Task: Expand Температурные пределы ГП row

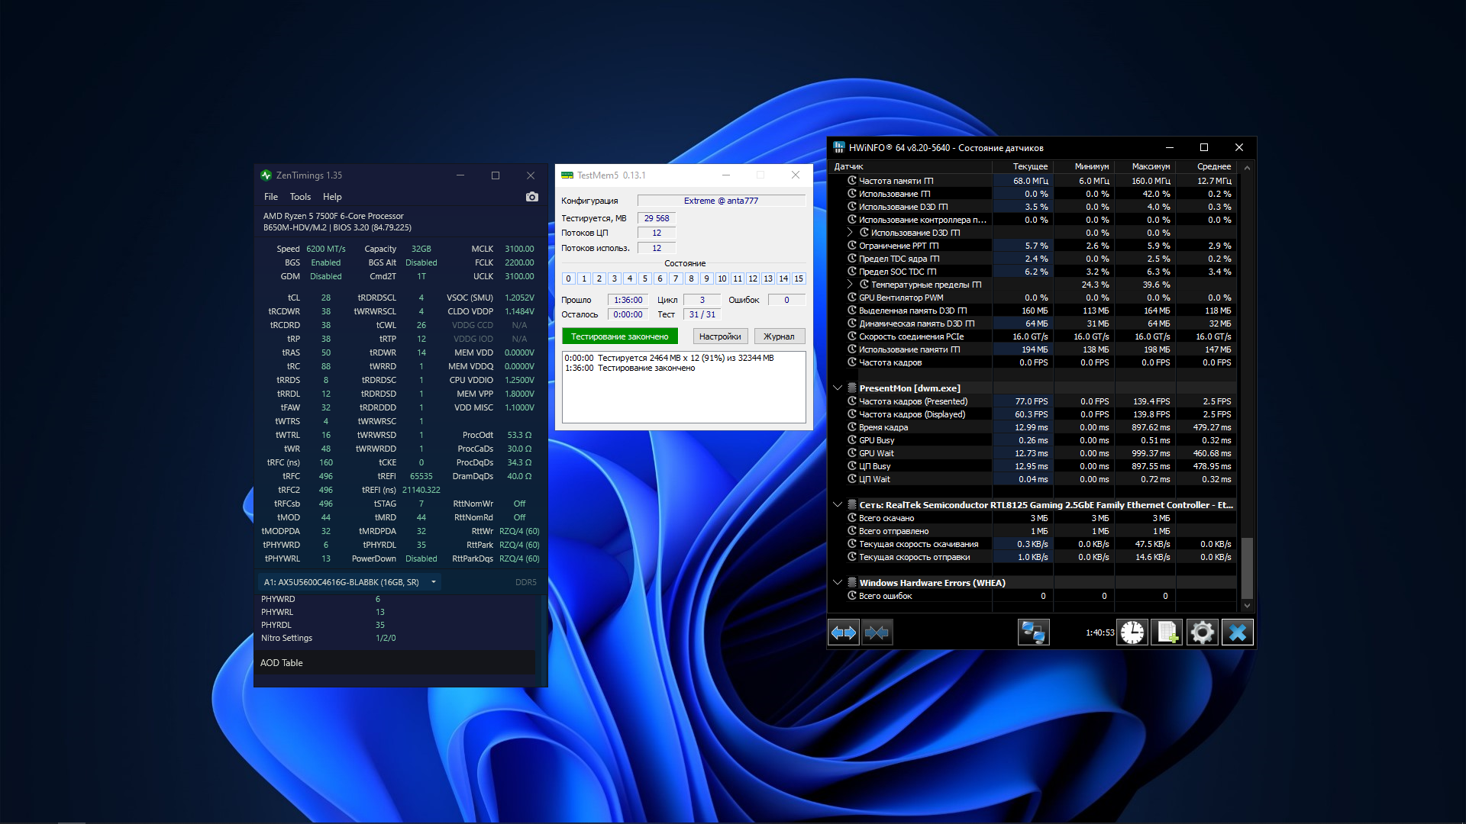Action: (x=850, y=285)
